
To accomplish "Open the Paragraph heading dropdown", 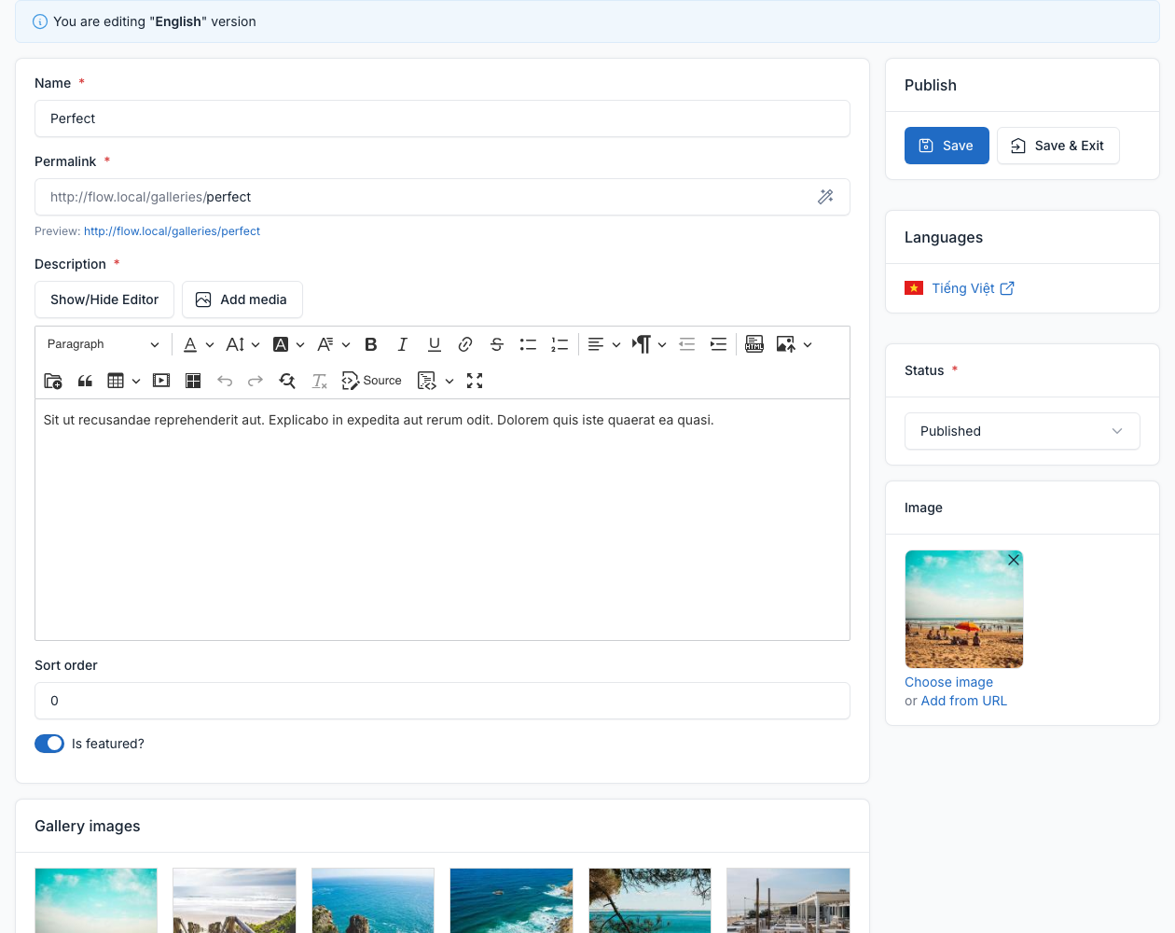I will pos(104,344).
